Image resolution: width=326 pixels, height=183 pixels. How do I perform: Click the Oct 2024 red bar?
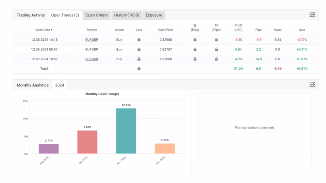point(87,142)
